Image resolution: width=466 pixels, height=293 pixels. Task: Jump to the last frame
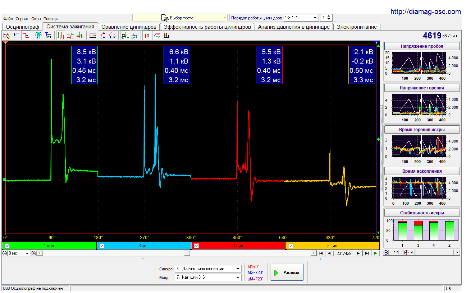pos(367,253)
